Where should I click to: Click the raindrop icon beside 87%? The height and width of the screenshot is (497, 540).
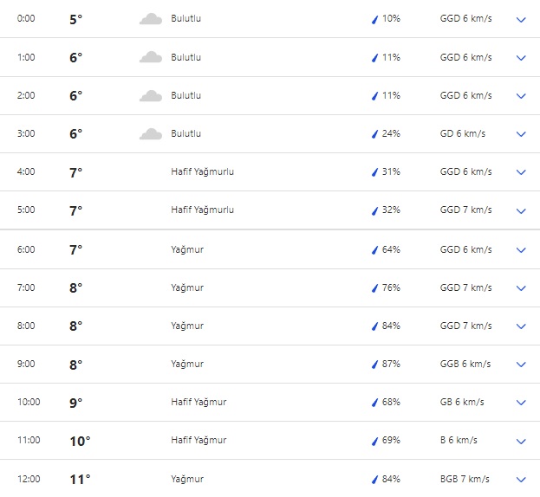point(374,364)
